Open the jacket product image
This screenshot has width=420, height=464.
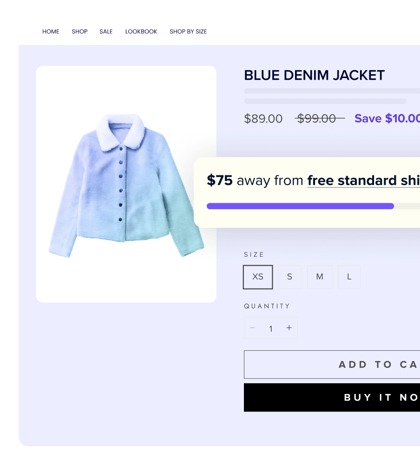[126, 184]
